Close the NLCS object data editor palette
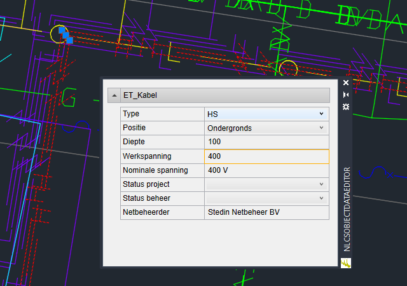 346,83
